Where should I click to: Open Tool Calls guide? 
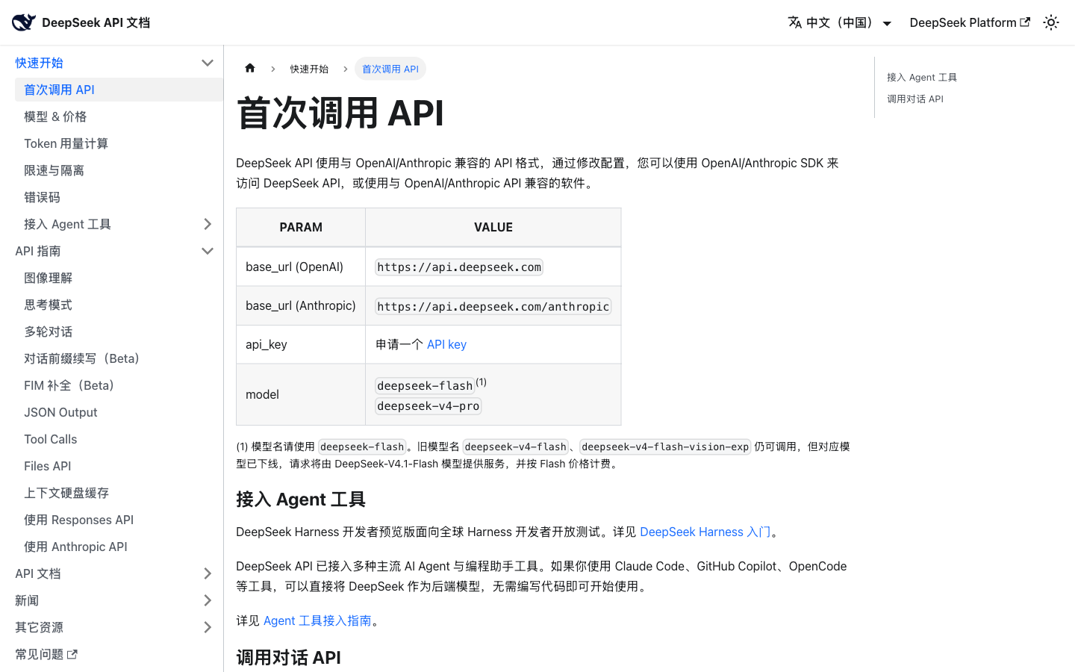119,439
